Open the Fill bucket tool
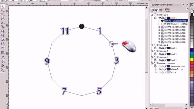 tap(2, 66)
